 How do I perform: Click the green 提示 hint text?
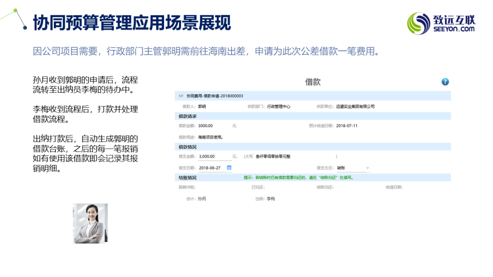click(298, 177)
